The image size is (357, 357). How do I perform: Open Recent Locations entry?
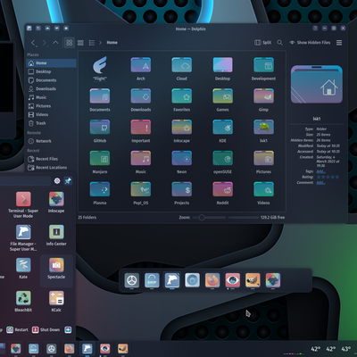(51, 168)
